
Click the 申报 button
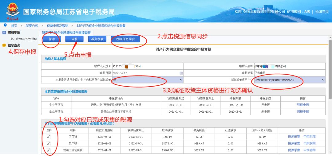74,39
